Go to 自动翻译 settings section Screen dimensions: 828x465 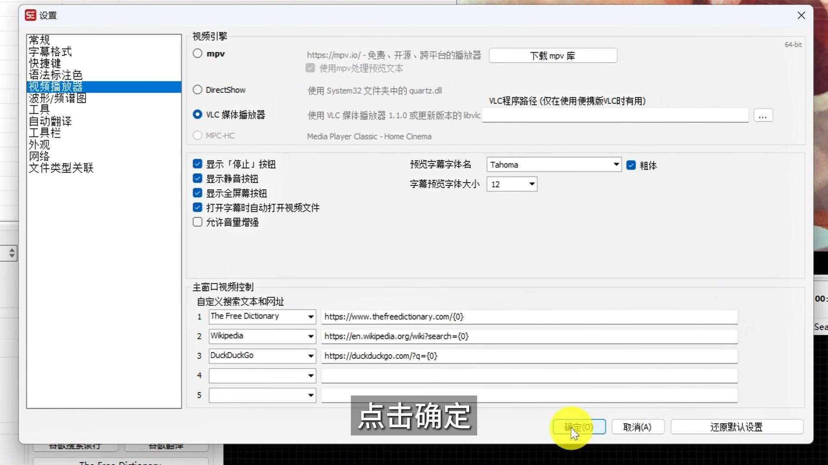tap(50, 121)
